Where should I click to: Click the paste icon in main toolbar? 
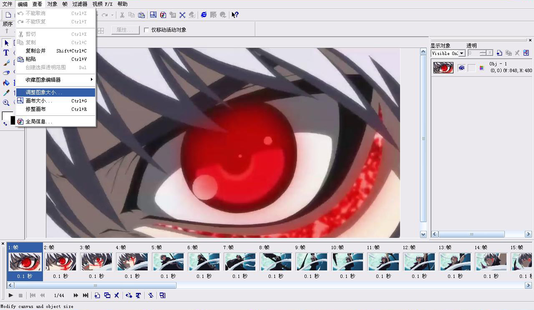click(x=141, y=15)
